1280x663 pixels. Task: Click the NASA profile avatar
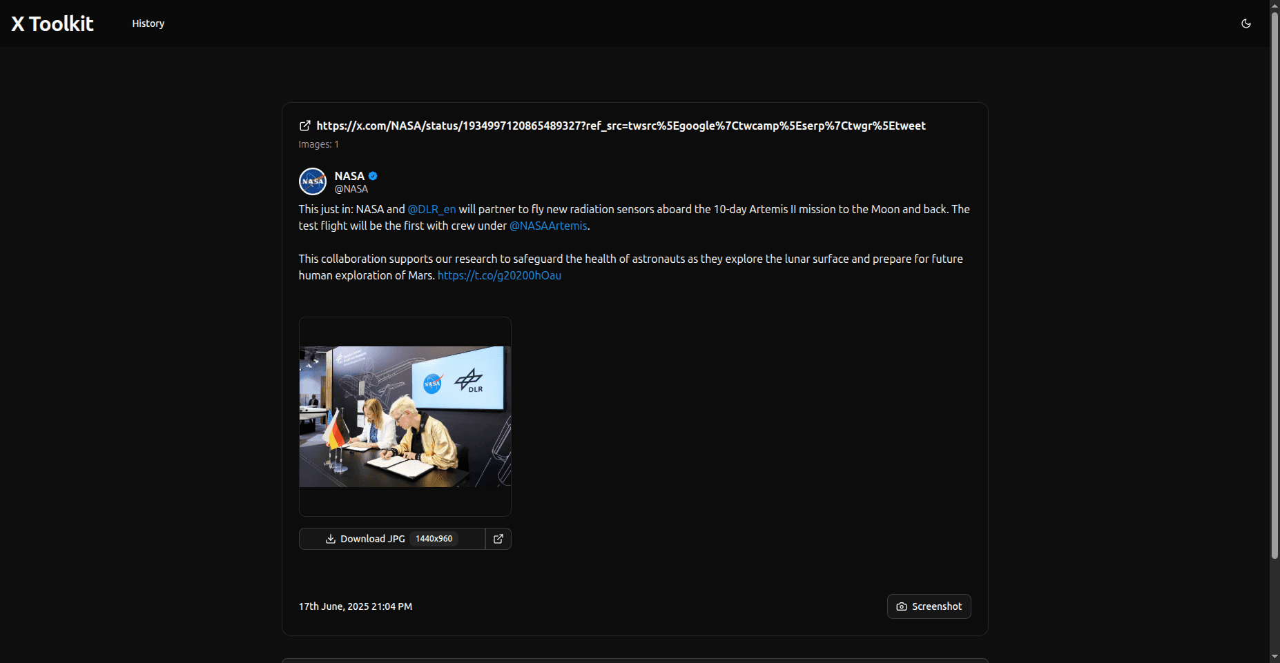312,181
